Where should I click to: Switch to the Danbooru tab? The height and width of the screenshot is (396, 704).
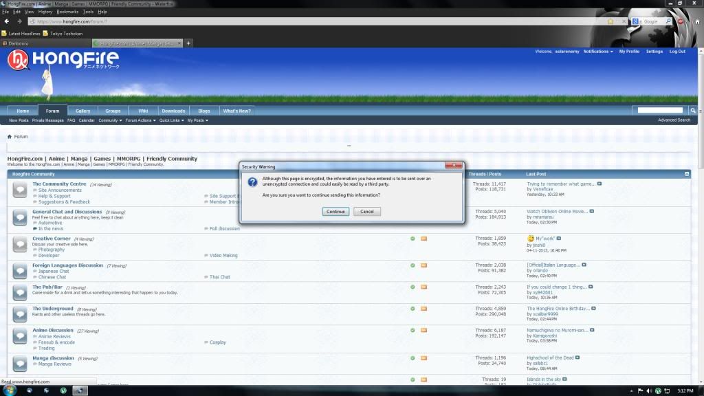(x=45, y=43)
